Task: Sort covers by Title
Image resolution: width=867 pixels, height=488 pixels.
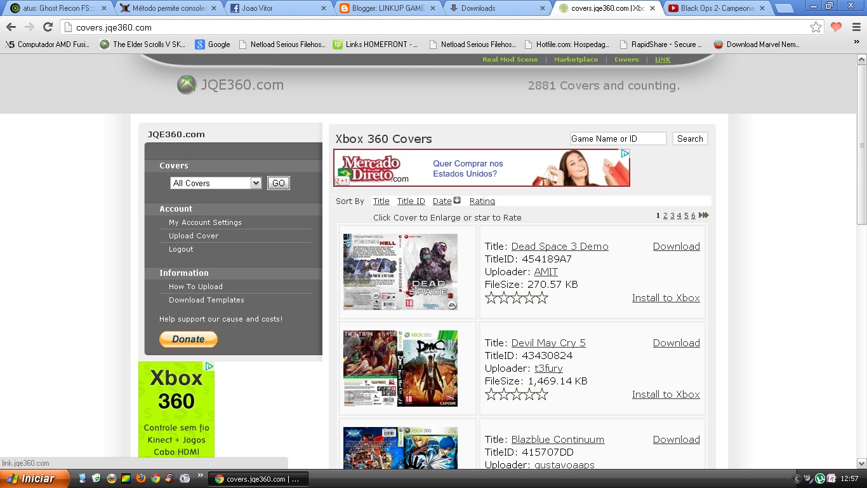Action: 381,201
